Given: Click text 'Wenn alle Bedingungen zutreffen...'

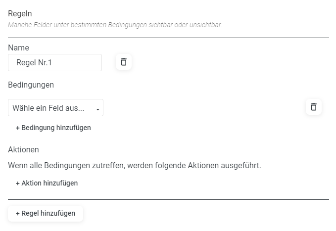Looking at the screenshot, I should click(x=135, y=165).
